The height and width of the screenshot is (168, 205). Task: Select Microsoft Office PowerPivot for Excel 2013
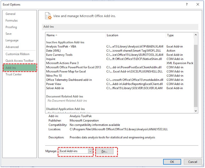120,67
